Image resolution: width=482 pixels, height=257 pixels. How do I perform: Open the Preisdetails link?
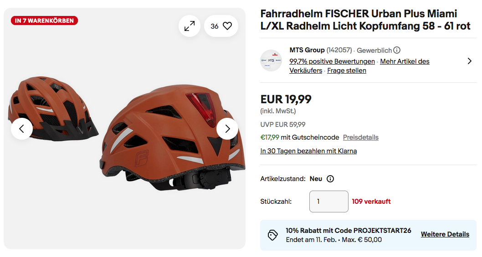click(x=361, y=137)
